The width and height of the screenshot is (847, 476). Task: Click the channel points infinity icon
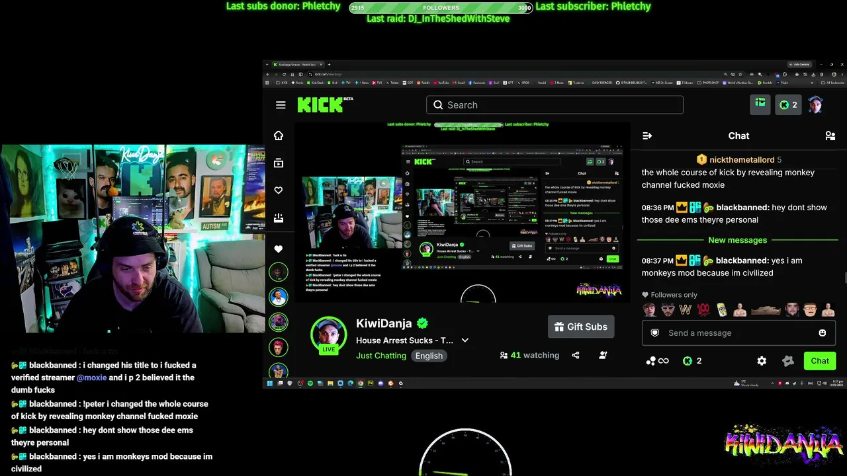(x=658, y=361)
